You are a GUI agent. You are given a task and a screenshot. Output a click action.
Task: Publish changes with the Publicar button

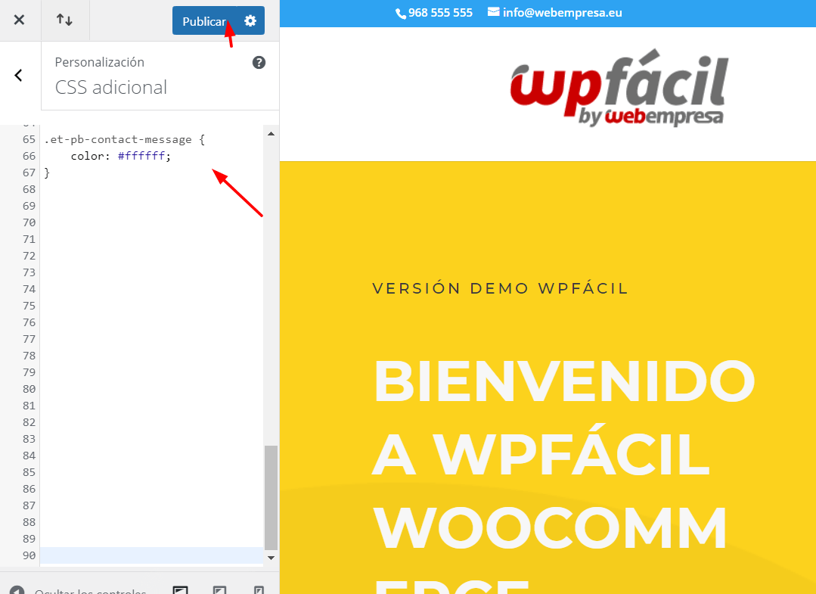point(204,21)
